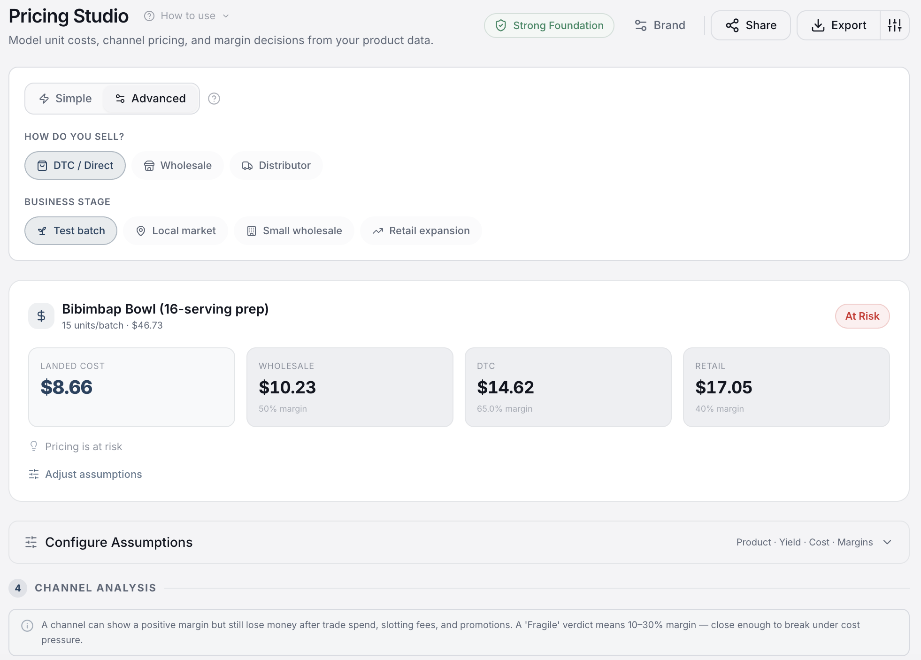921x660 pixels.
Task: Click the Bibimbap Bowl (16-serving prep) title
Action: 165,309
